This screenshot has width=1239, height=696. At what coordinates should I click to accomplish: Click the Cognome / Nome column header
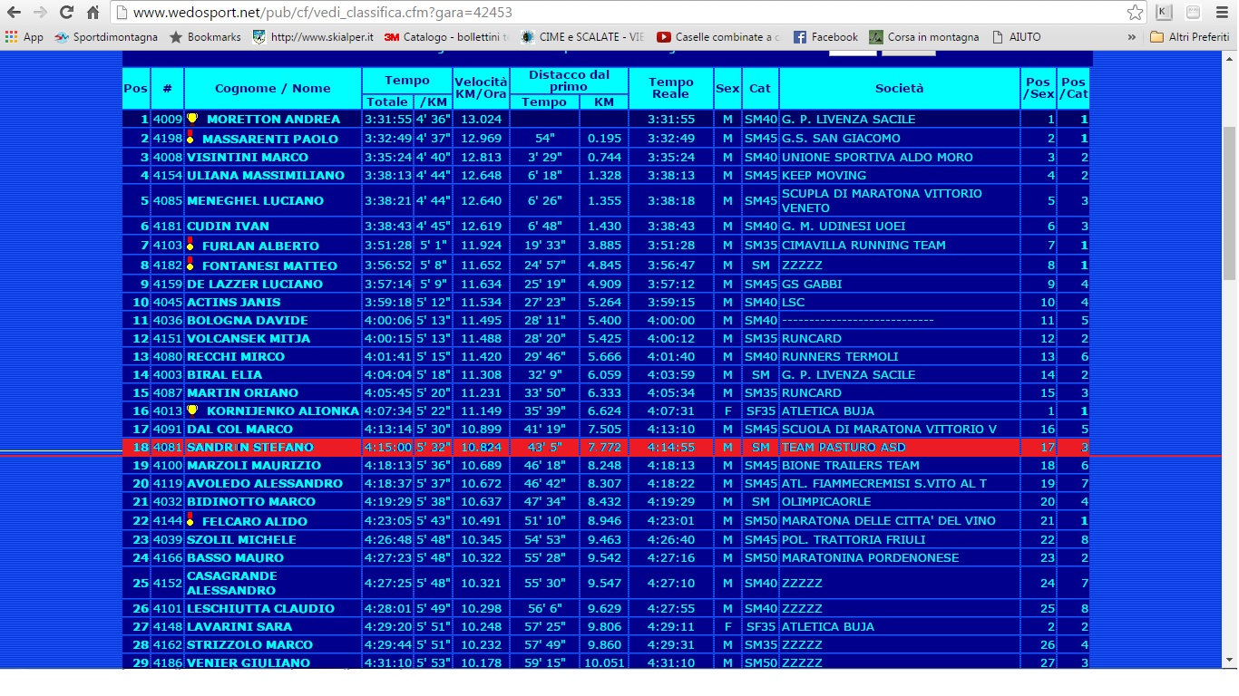[x=273, y=89]
